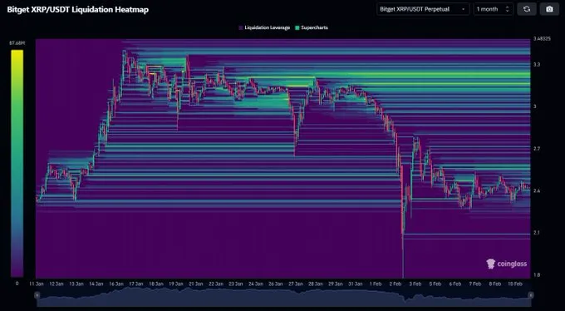Click the 31 Jan date label
The image size is (565, 311).
click(356, 284)
